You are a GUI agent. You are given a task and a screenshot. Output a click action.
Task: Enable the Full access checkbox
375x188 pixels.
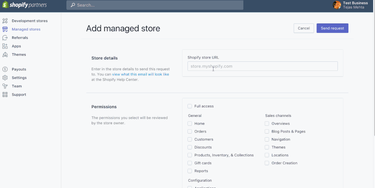coord(190,106)
